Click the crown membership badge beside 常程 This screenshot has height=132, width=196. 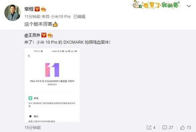[x=43, y=9]
